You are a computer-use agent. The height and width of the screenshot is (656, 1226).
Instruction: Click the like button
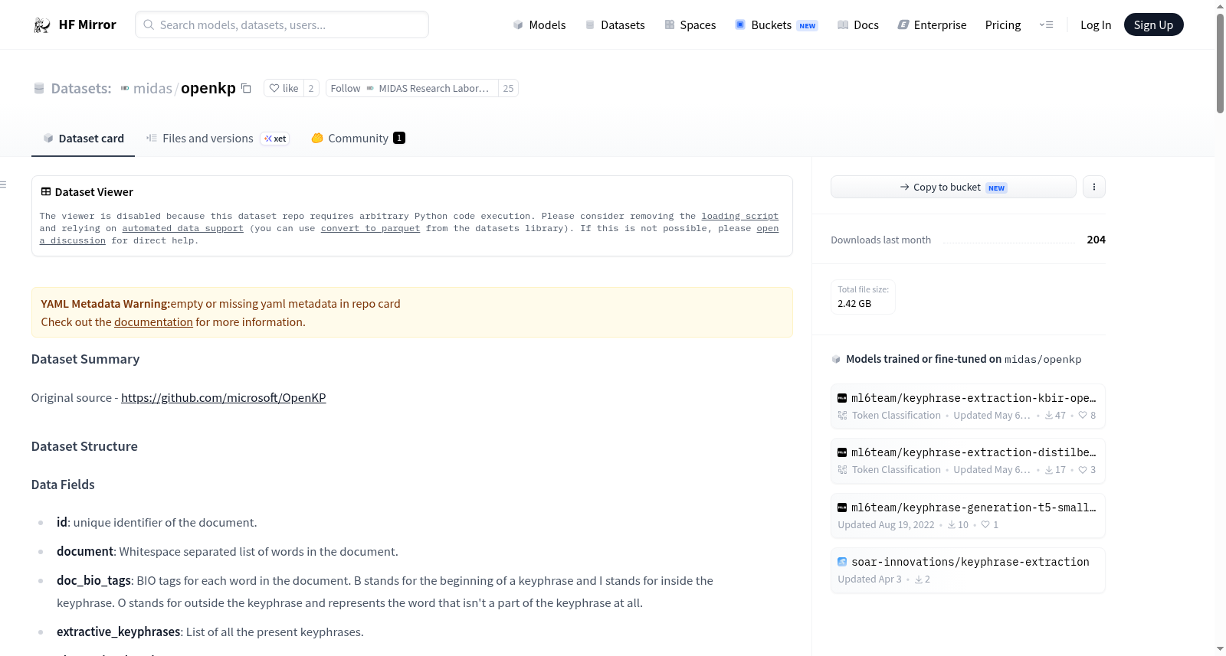pos(284,88)
